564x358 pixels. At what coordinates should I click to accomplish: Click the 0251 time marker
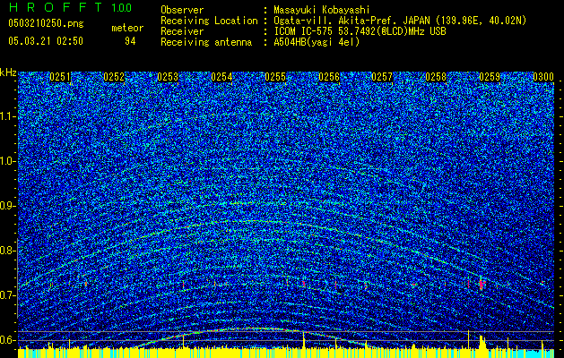pyautogui.click(x=60, y=77)
